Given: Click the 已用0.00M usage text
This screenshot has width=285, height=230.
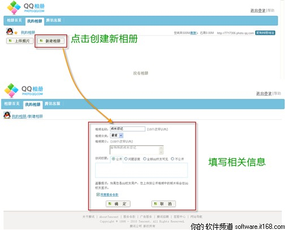Looking at the screenshot, I should [207, 33].
